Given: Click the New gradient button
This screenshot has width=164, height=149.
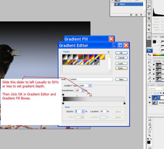Looking at the screenshot, I should 121,79.
